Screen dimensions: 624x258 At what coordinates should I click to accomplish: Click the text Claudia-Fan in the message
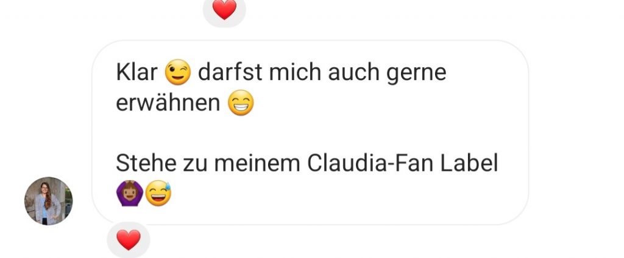(x=370, y=163)
